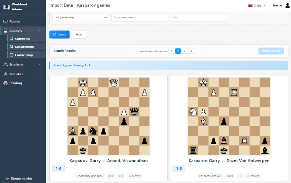Click the Workbook Admin logo icon
291x183 pixels.
pyautogui.click(x=6, y=6)
